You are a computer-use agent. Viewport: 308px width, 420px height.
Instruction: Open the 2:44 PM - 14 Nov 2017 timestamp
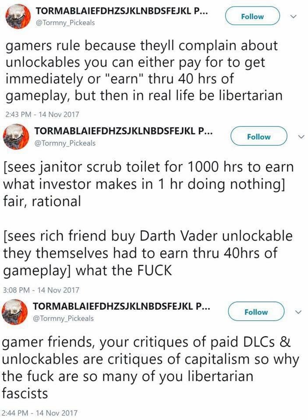[x=41, y=413]
